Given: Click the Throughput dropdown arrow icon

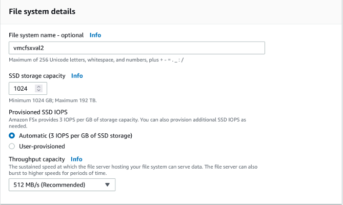Looking at the screenshot, I should 107,184.
